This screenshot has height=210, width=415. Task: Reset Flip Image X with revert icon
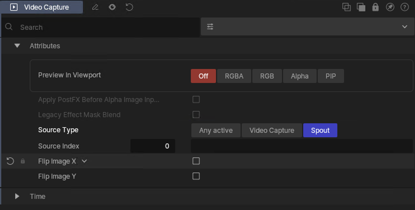10,161
